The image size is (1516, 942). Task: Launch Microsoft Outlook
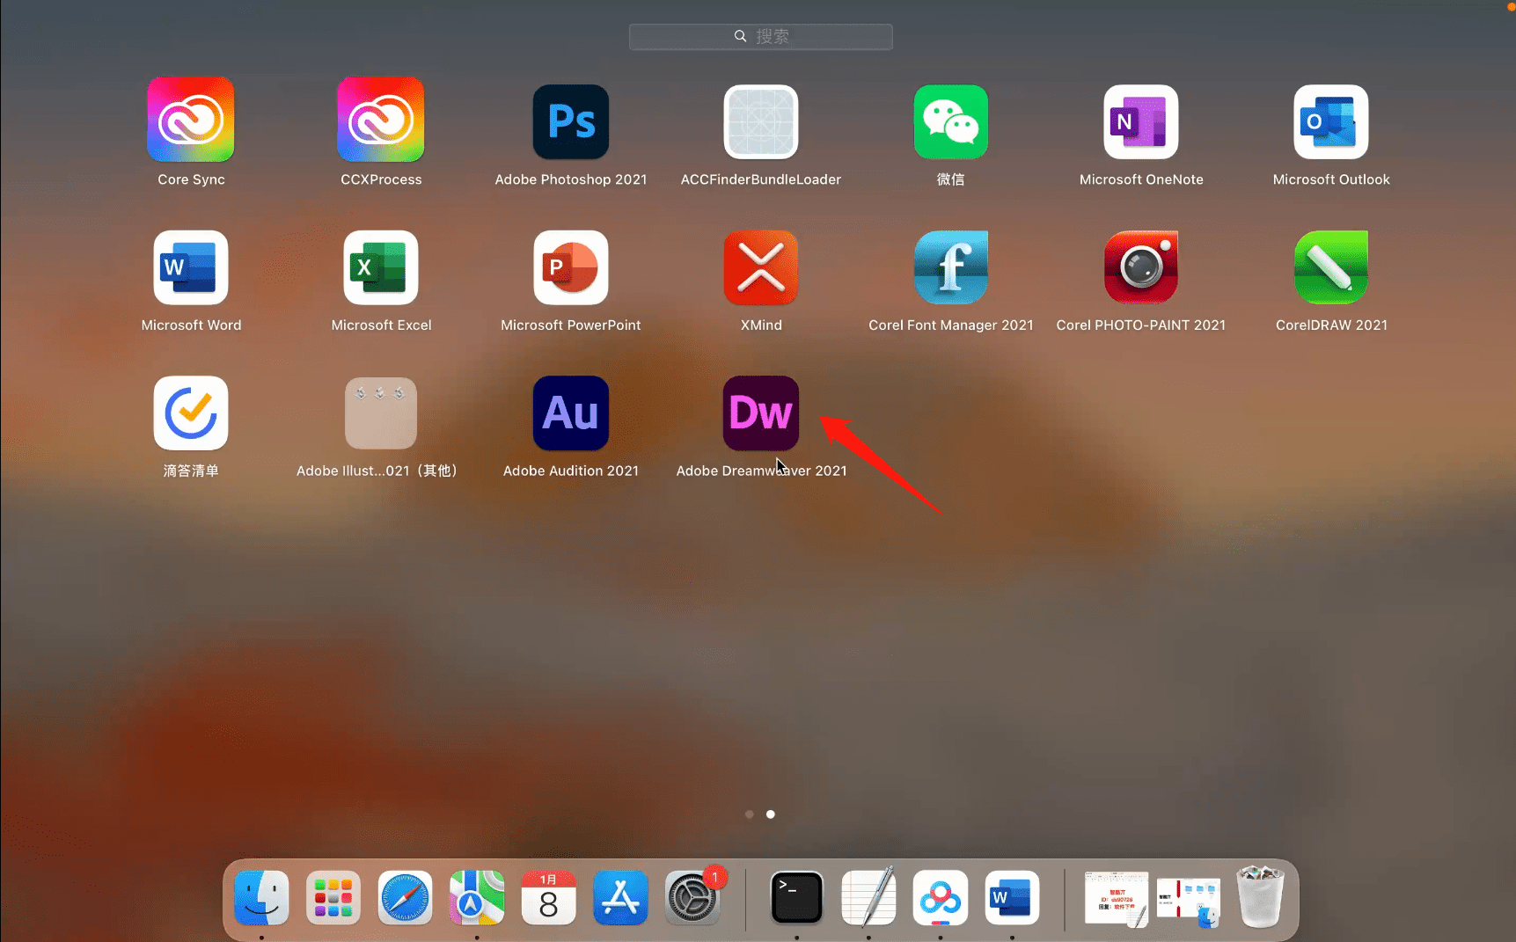1331,121
